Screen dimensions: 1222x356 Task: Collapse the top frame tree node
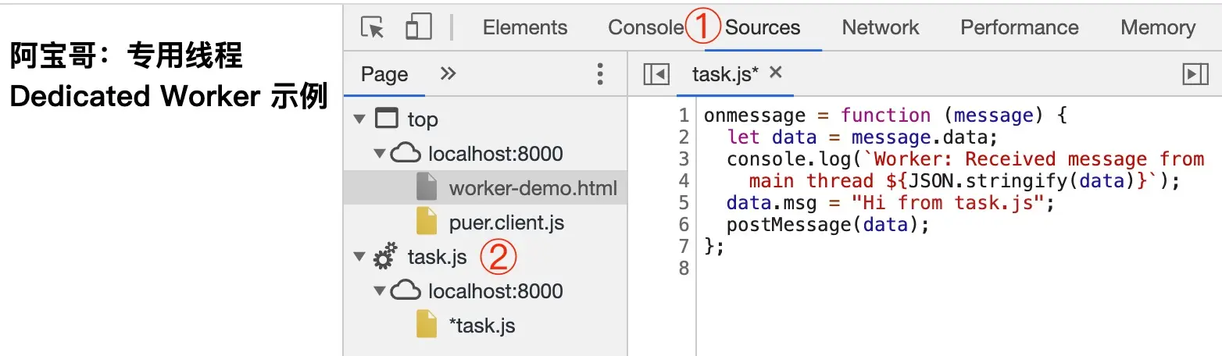(359, 119)
